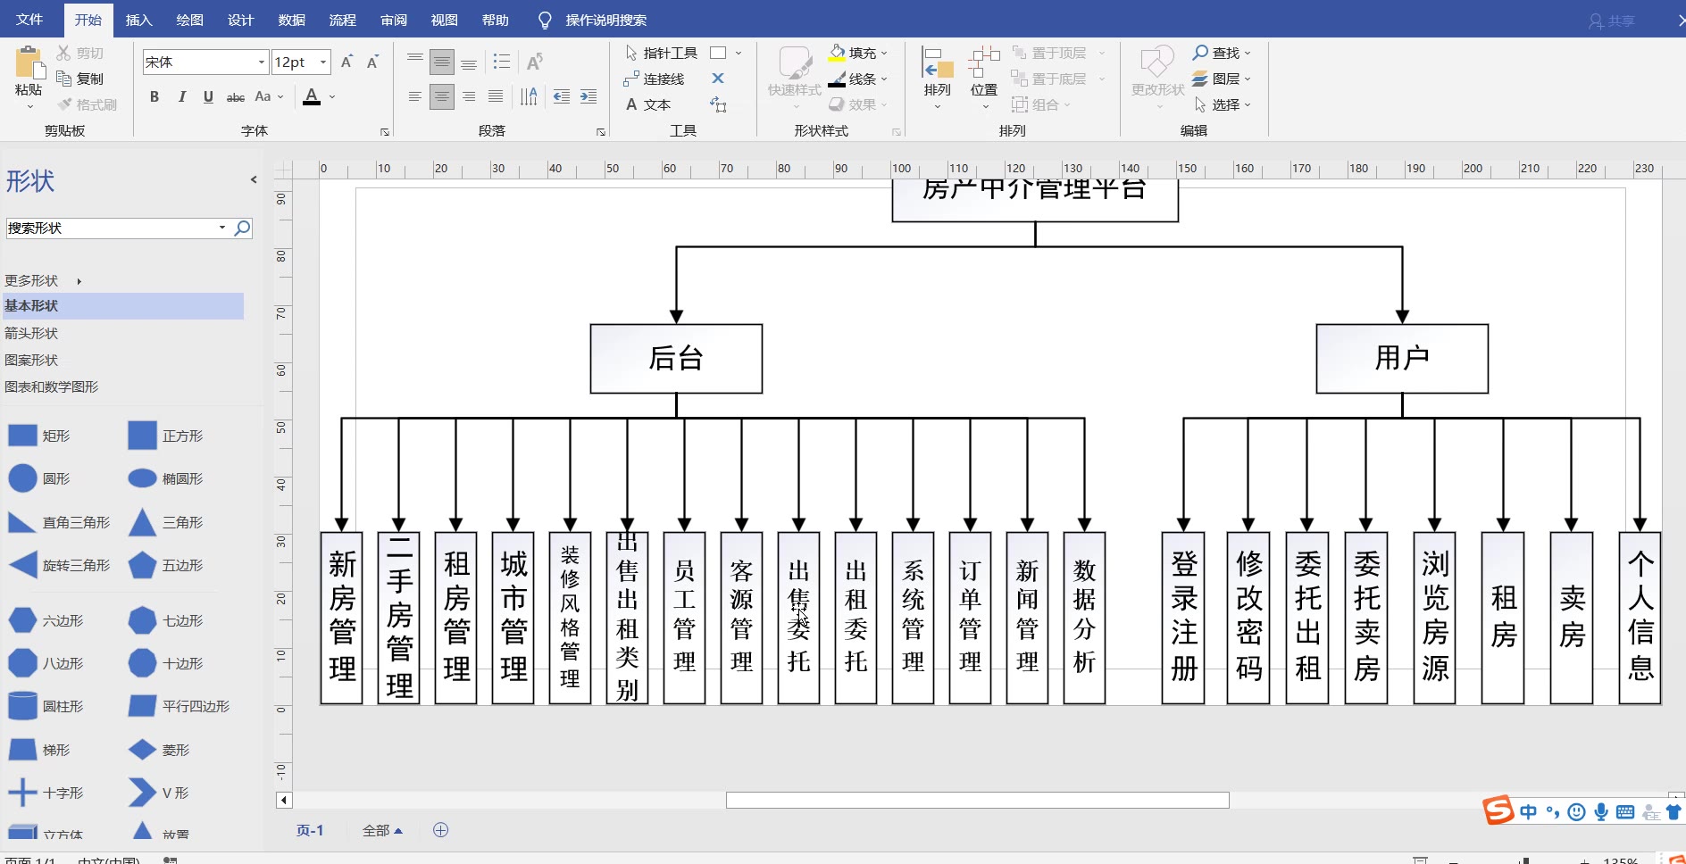Click the horizontal scrollbar thumb

click(978, 800)
